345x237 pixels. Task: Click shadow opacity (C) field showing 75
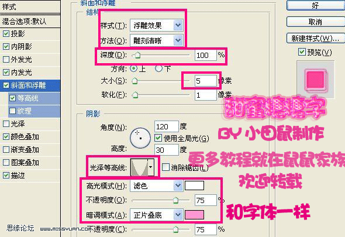pos(205,230)
